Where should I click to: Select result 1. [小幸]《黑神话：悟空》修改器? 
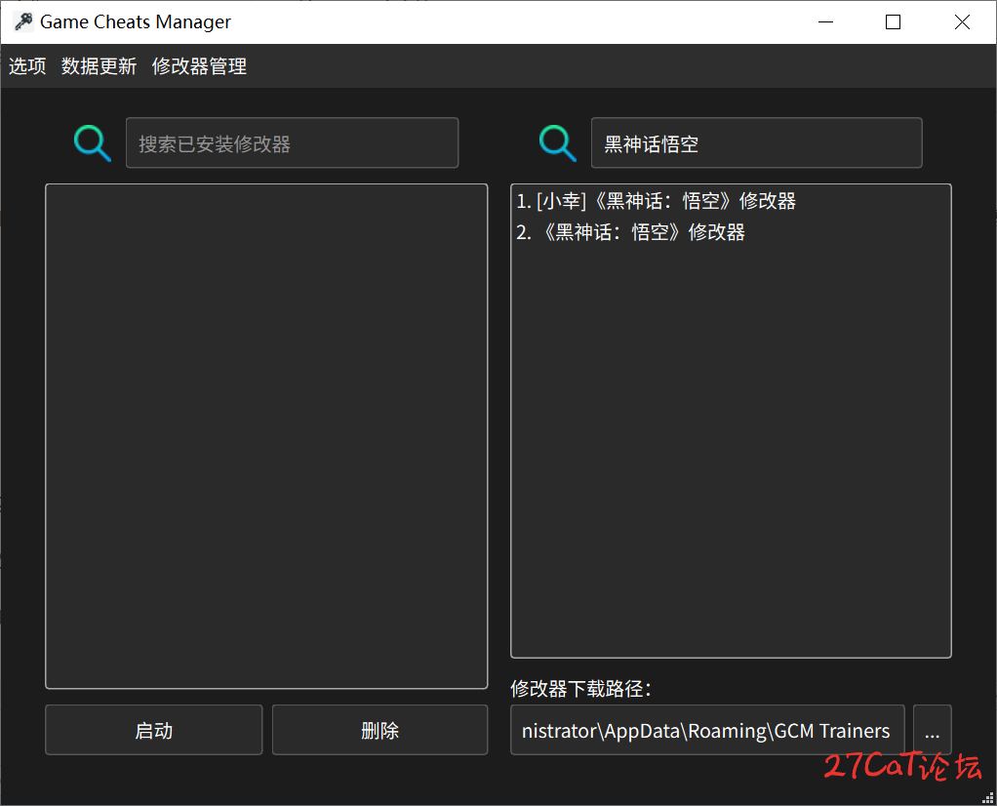(731, 202)
